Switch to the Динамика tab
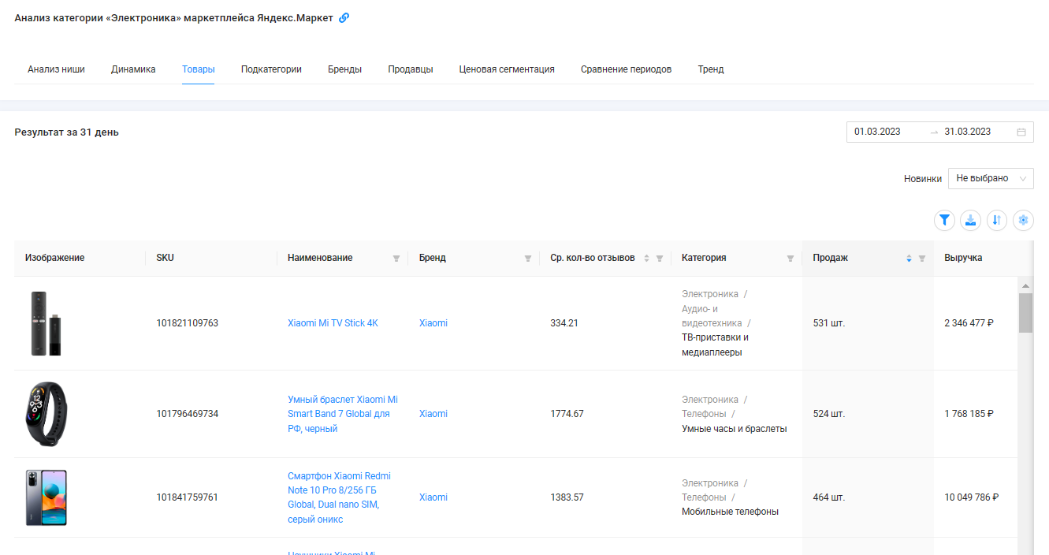 [x=133, y=69]
